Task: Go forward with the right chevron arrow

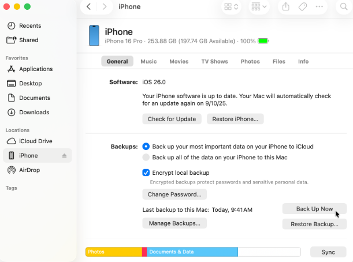Action: point(104,7)
